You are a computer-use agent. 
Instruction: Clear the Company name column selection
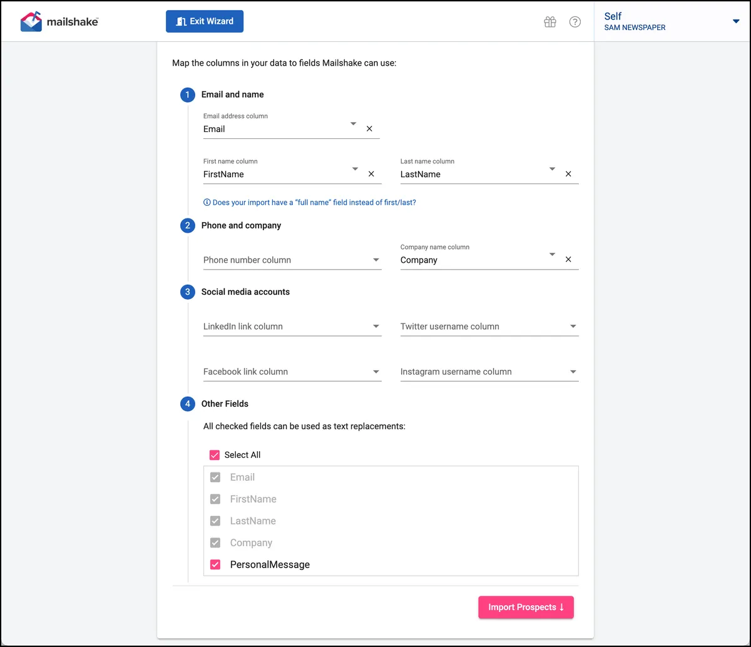point(568,260)
